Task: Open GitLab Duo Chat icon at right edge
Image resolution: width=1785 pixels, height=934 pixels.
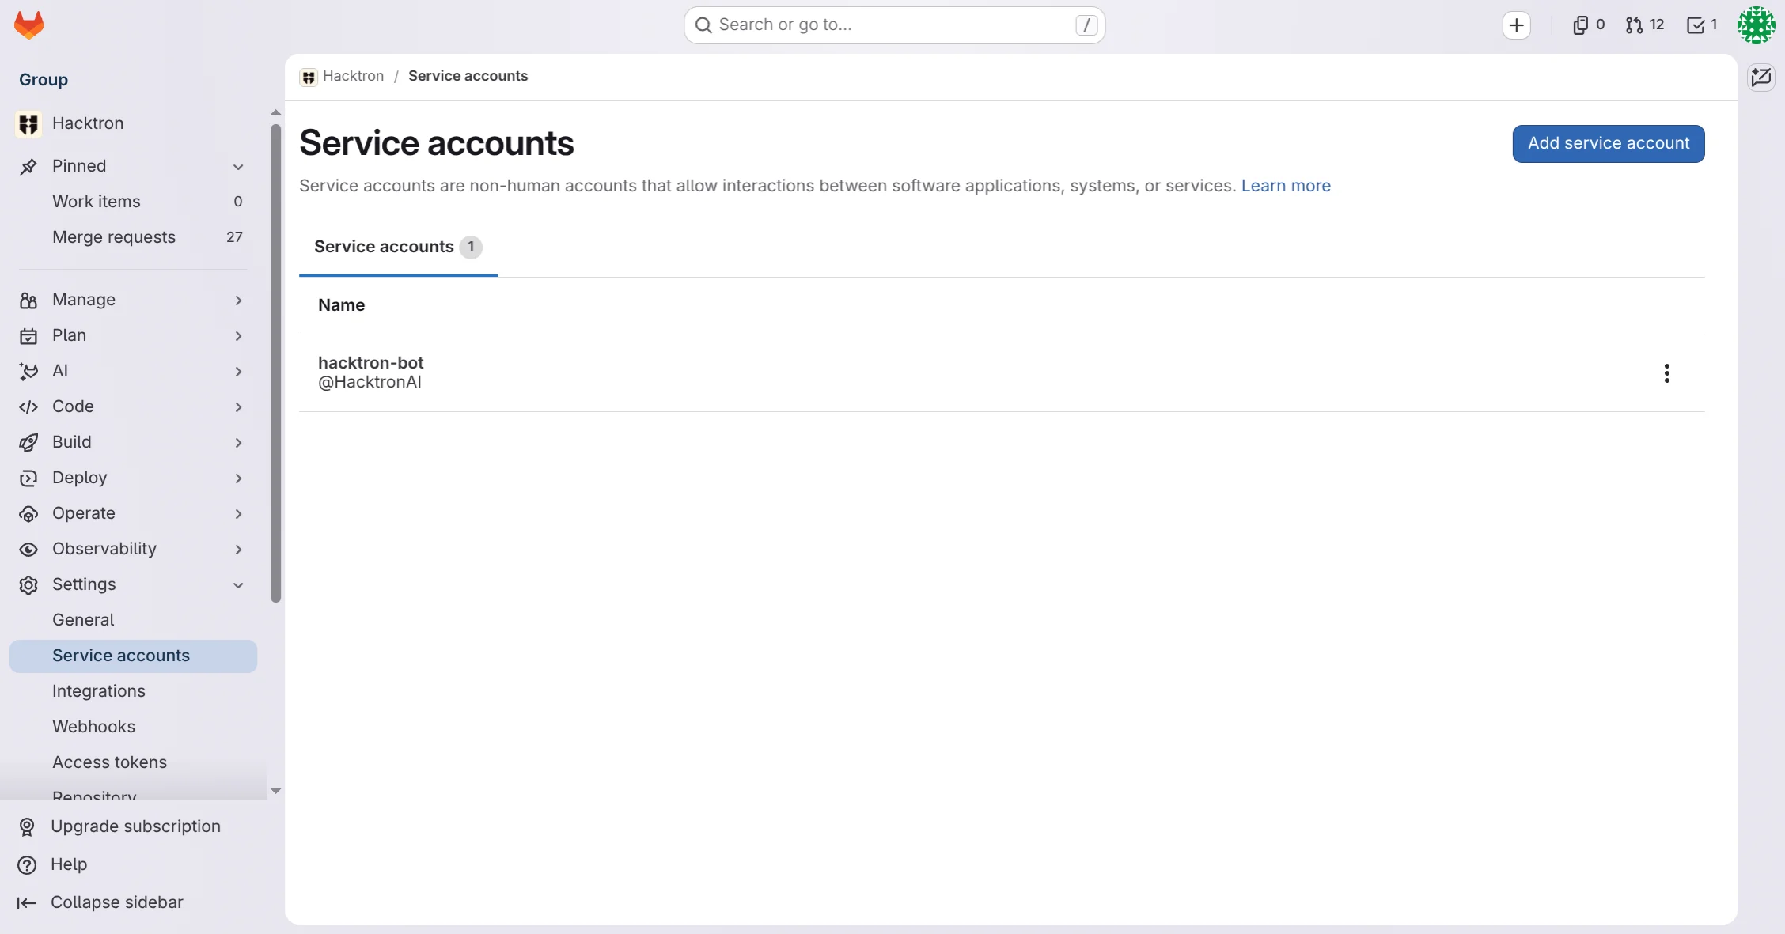Action: [1761, 78]
